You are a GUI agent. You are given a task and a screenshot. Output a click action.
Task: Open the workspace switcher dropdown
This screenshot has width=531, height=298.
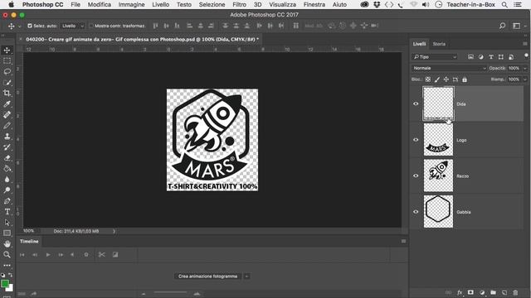(x=519, y=26)
